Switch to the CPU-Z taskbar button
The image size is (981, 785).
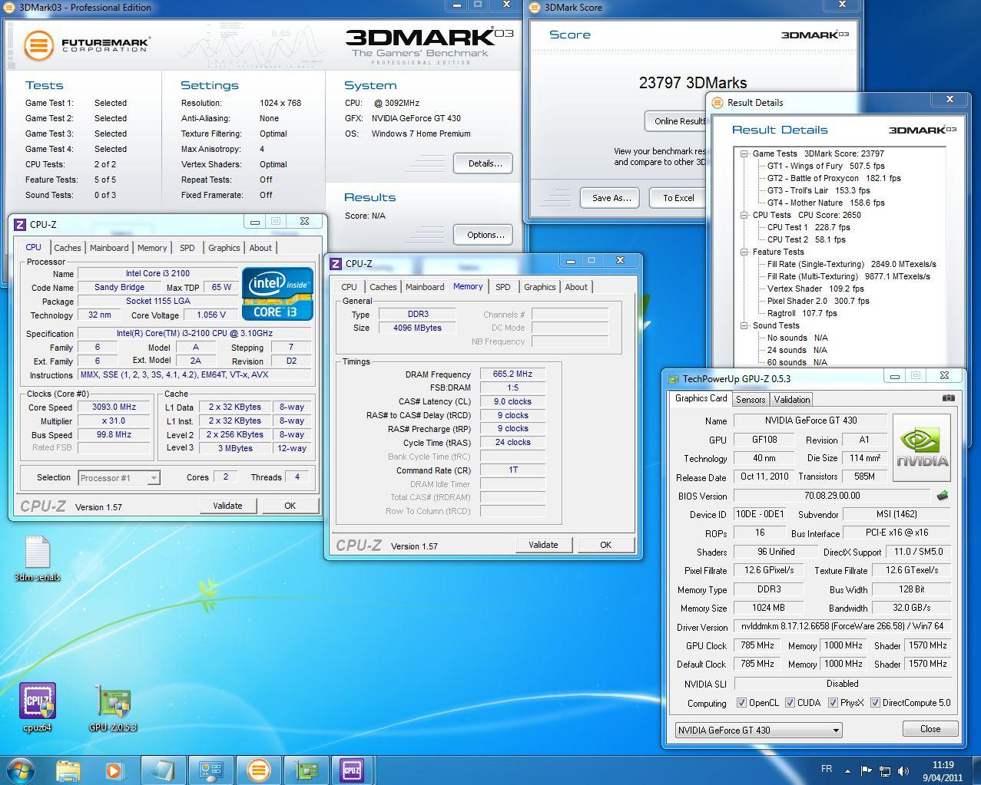tap(352, 770)
